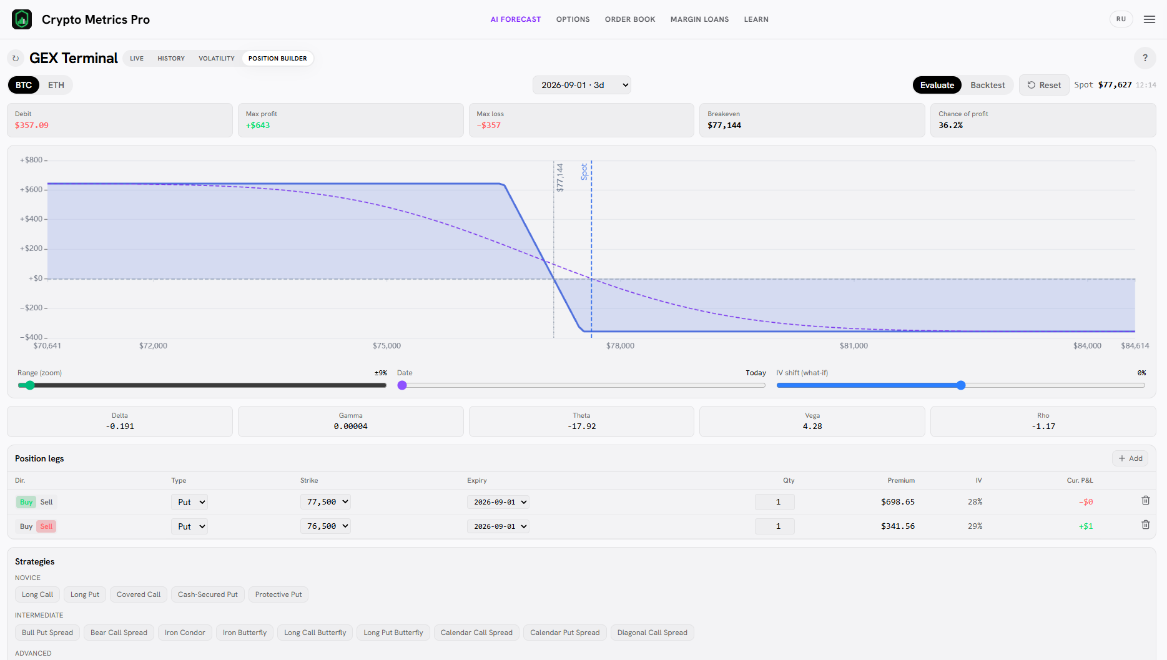Open the 77,500 strike dropdown

pos(325,501)
